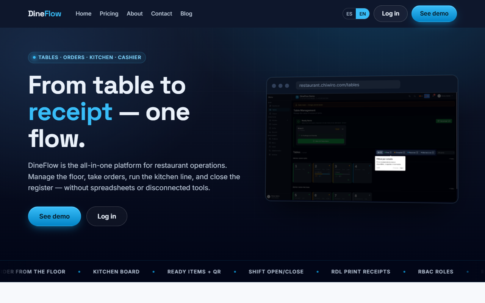
Task: Click the "RBAC ROLES" ticker text
Action: (436, 272)
